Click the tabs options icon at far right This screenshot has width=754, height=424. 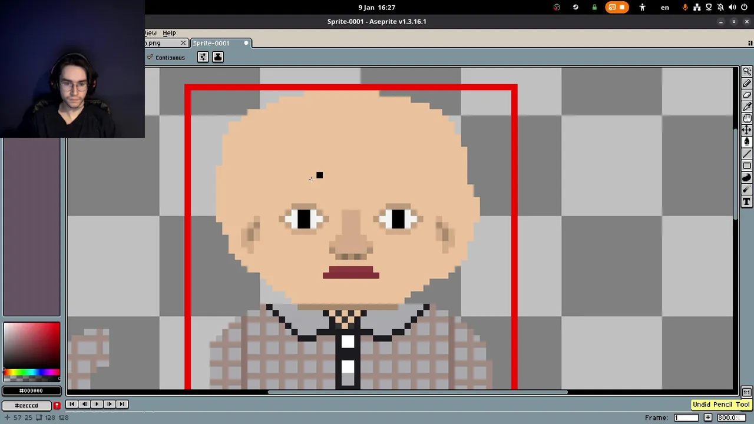750,43
